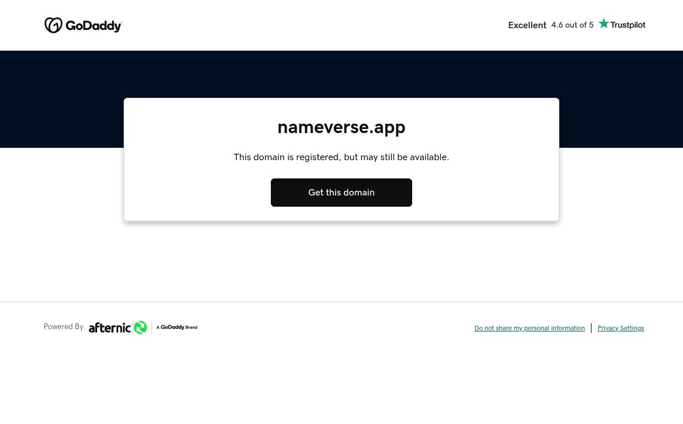Click the GoDaddy logo
The image size is (683, 424).
click(x=83, y=25)
